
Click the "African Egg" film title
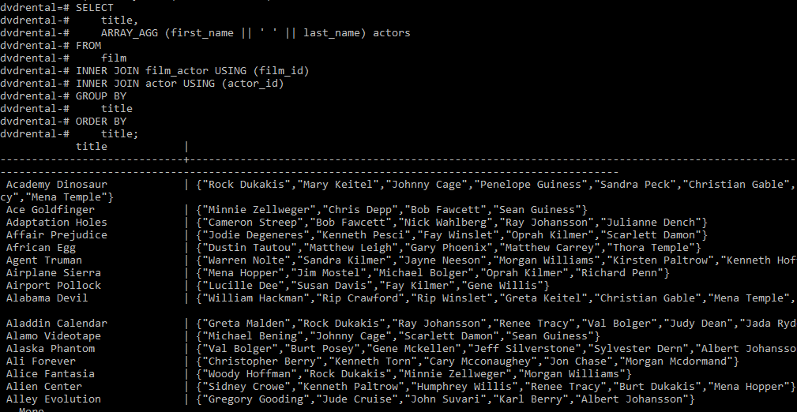click(40, 248)
